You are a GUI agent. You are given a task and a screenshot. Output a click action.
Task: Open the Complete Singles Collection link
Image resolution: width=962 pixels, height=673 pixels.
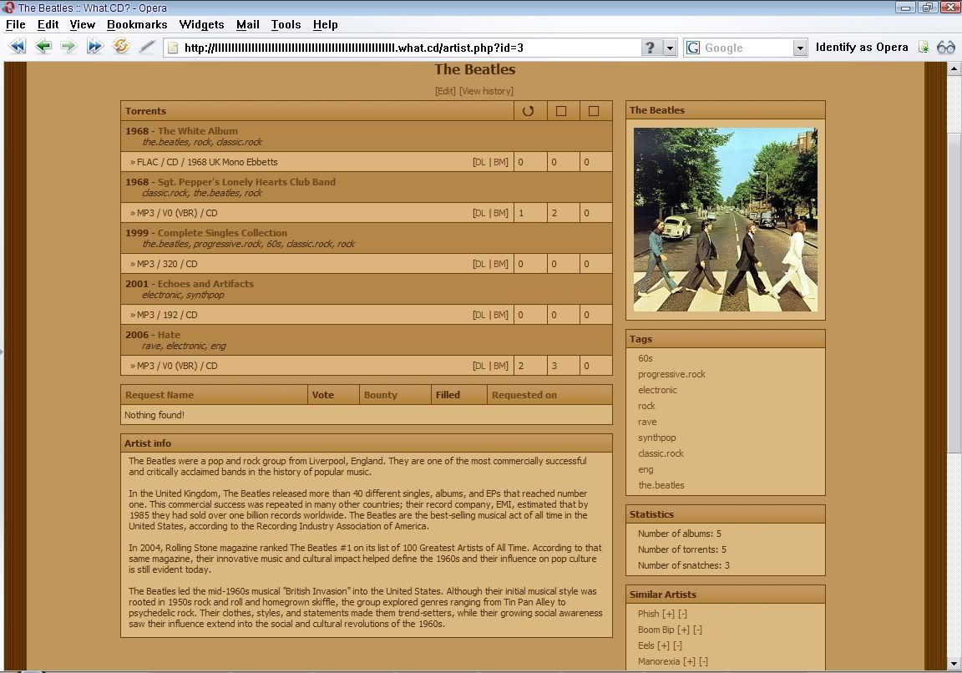[x=222, y=232]
